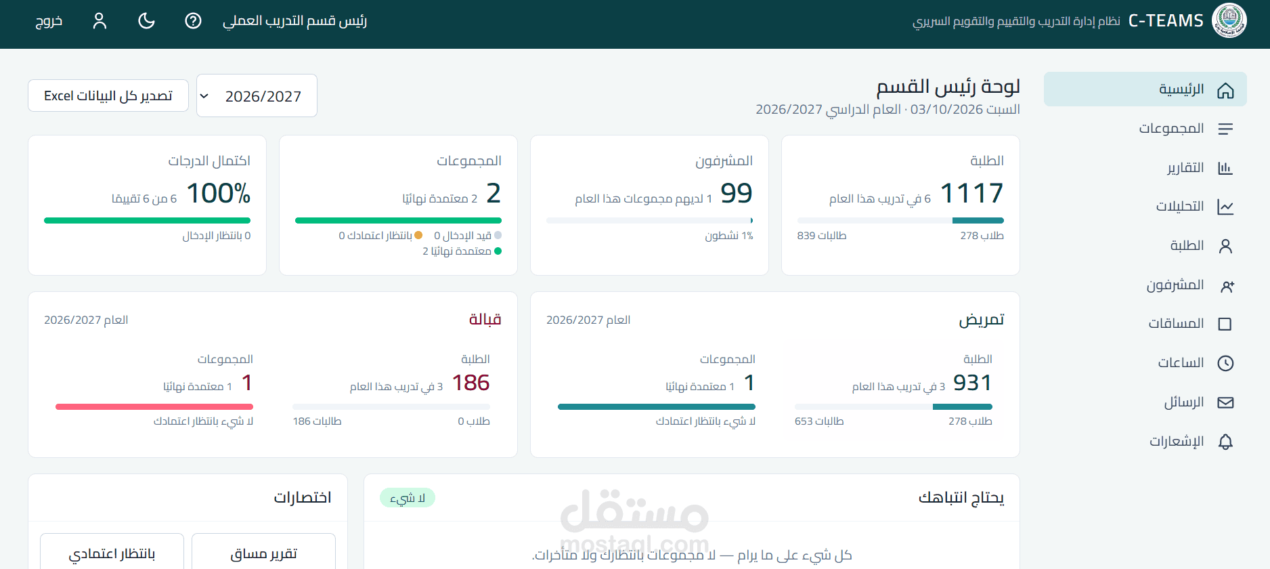The width and height of the screenshot is (1270, 569).
Task: Click the person icon beside الطلبة in sidebar
Action: click(x=1225, y=246)
